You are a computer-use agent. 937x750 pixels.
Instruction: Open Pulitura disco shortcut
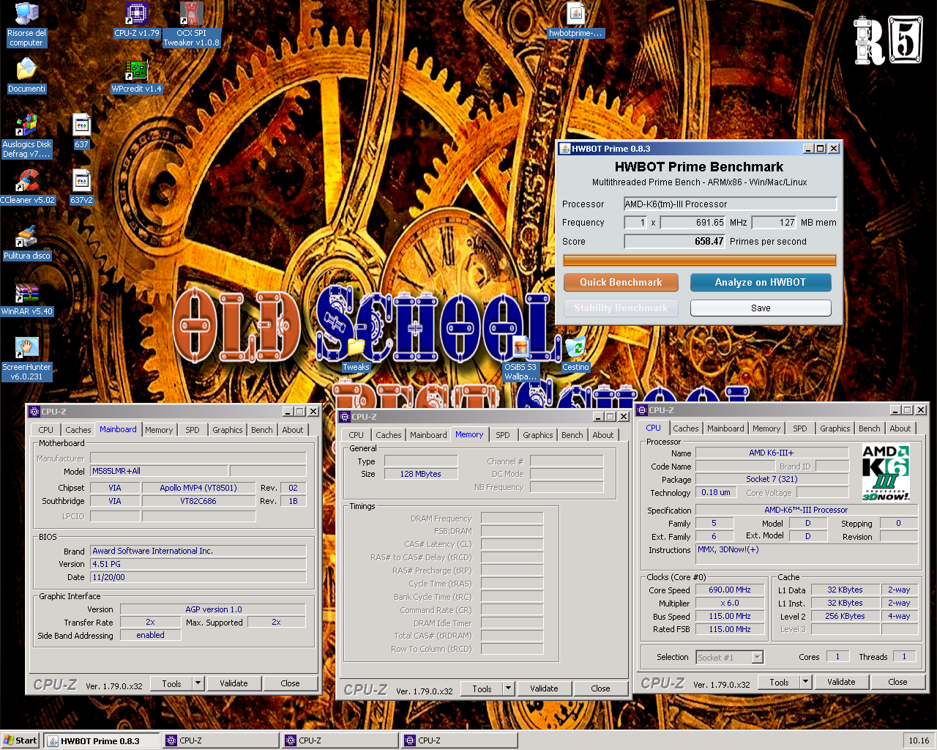[26, 242]
